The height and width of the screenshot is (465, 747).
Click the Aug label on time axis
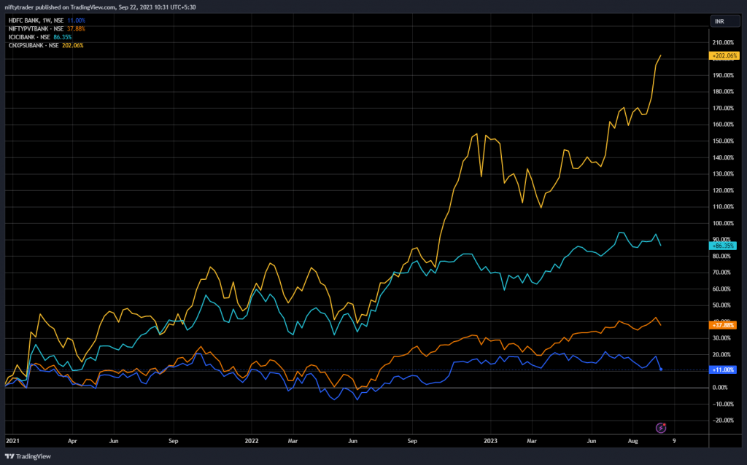[632, 441]
